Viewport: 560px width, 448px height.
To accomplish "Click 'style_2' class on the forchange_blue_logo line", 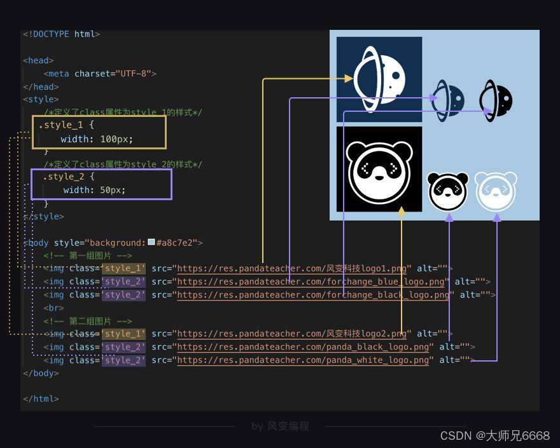I will [123, 282].
